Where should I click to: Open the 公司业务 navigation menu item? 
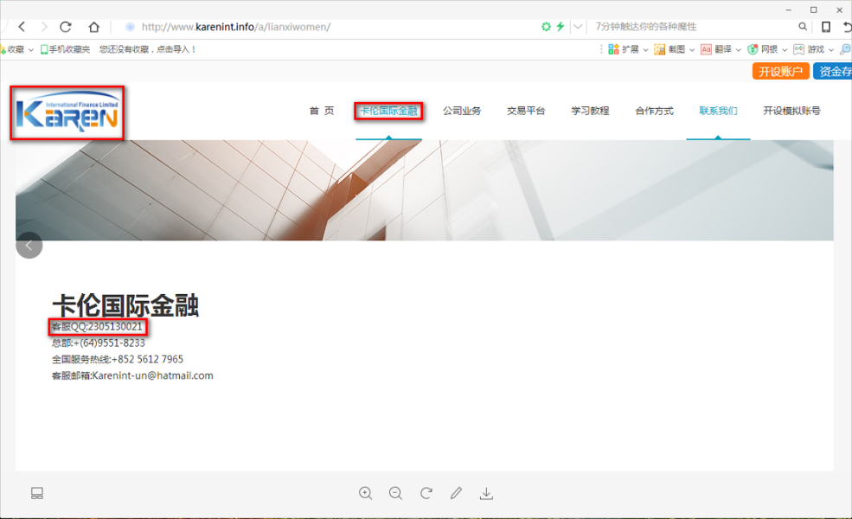coord(462,111)
